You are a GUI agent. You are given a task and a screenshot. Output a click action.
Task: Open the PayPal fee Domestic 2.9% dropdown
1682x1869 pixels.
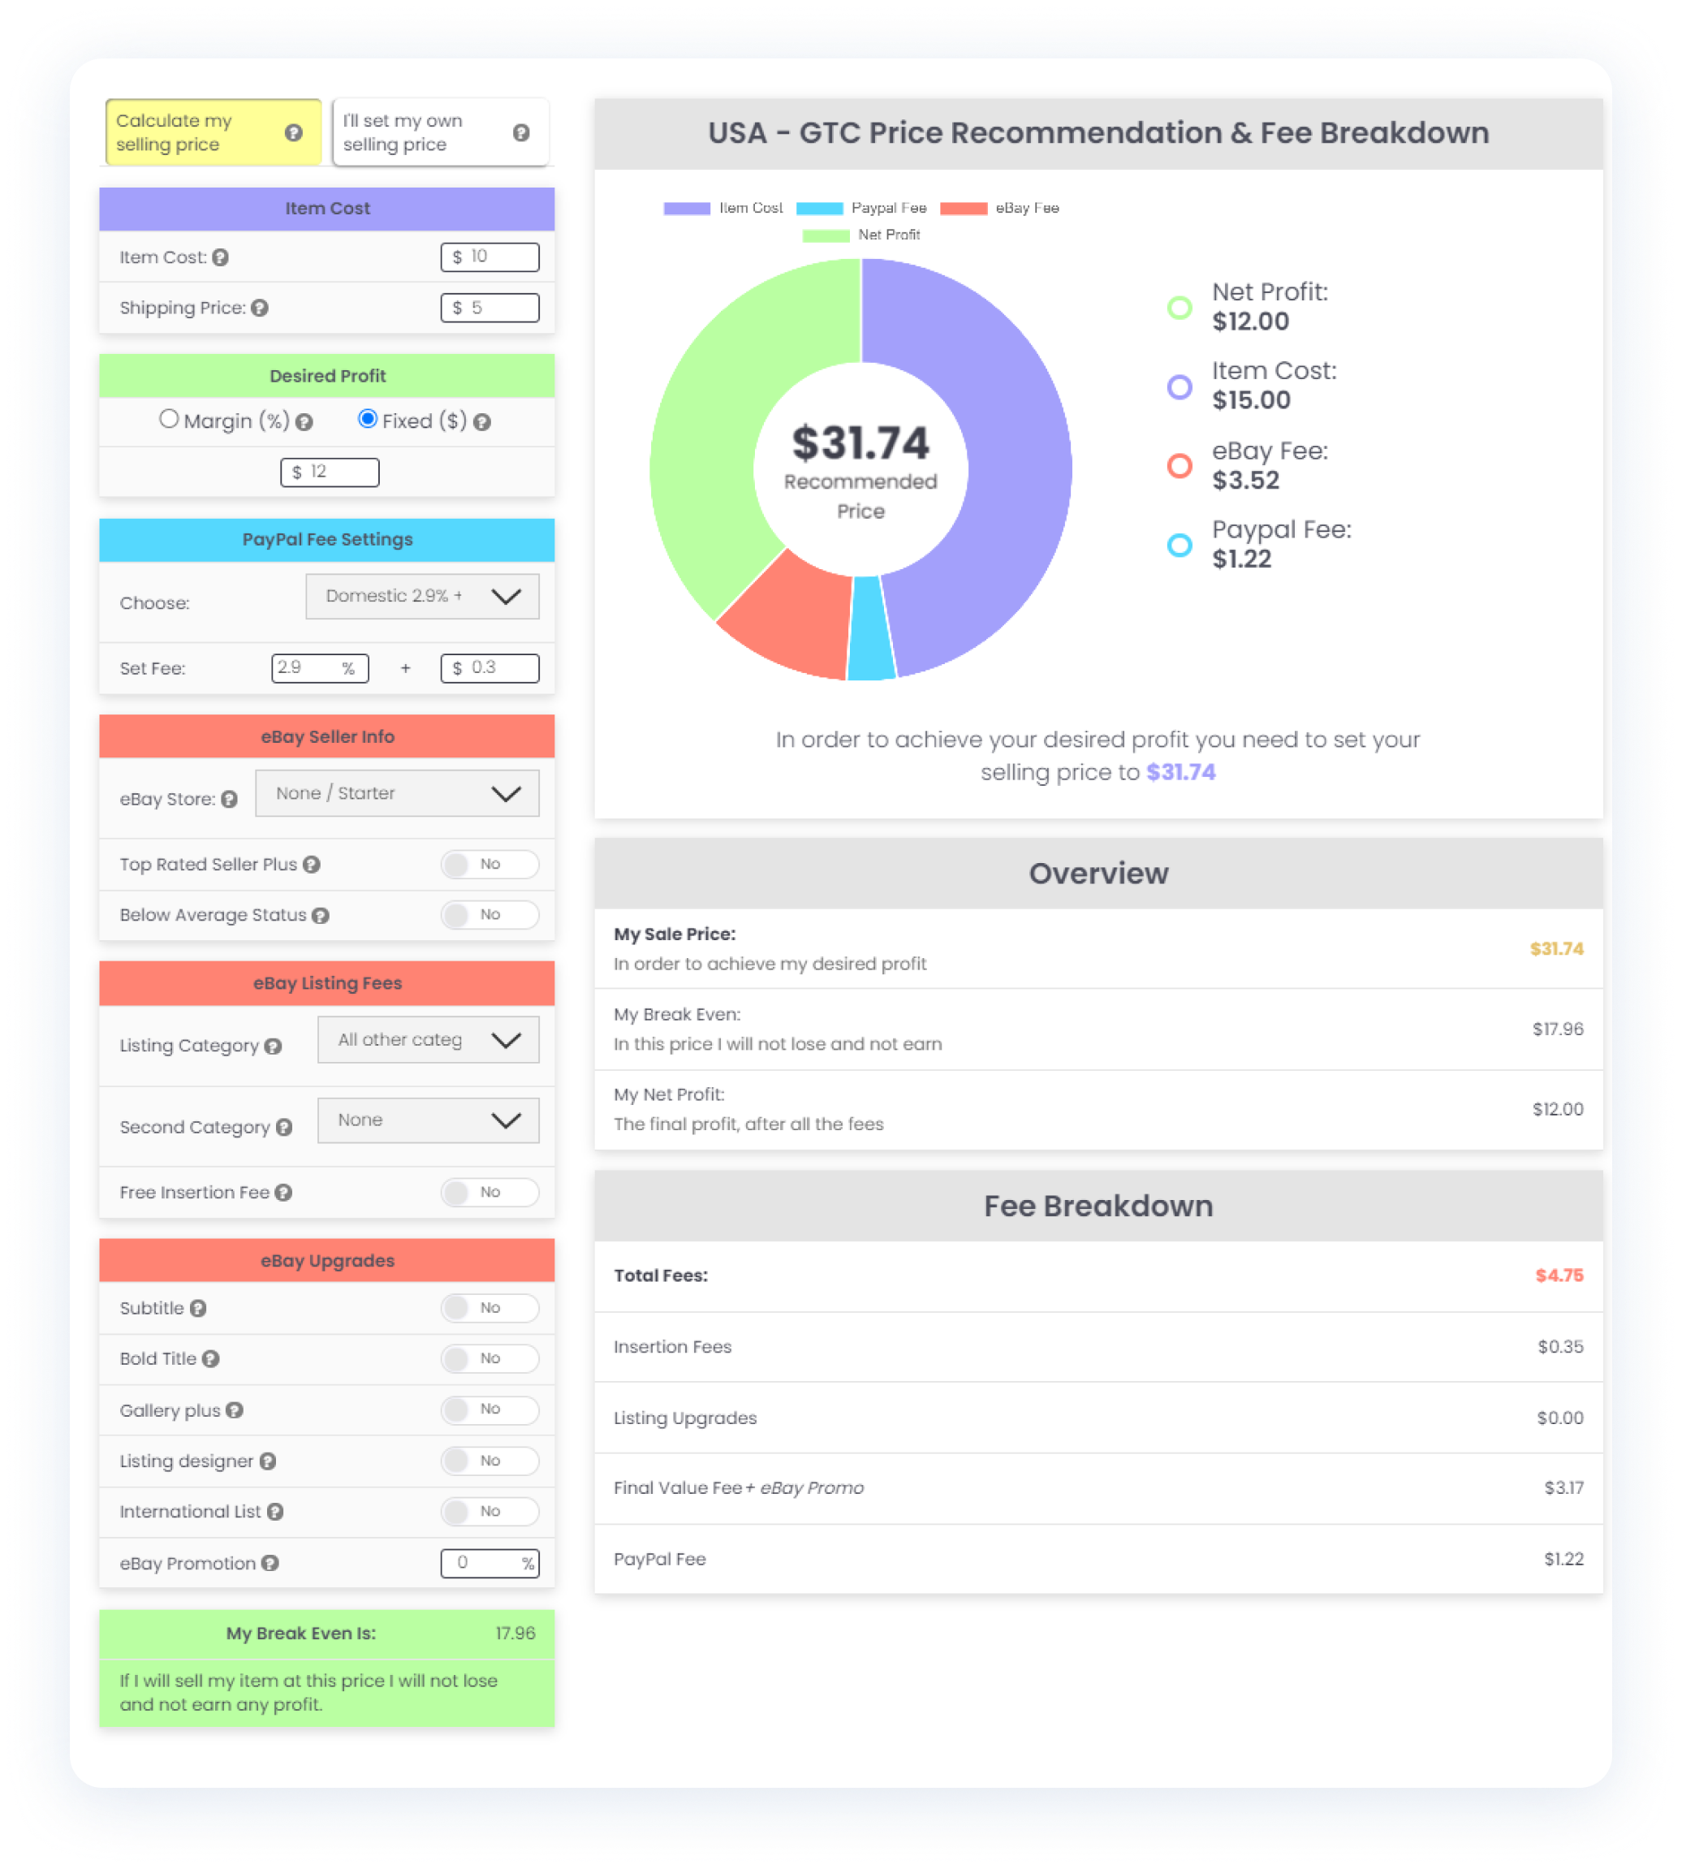coord(422,596)
